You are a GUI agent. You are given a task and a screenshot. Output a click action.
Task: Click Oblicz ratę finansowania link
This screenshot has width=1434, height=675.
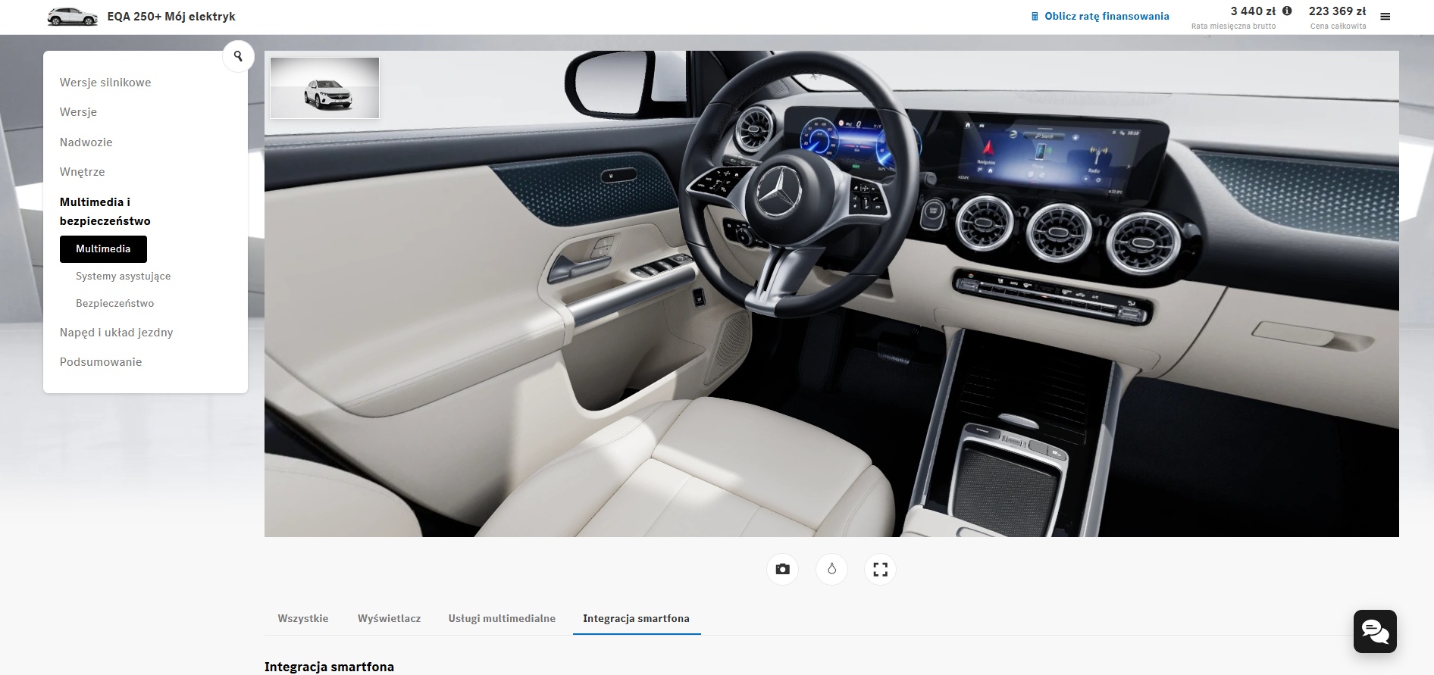[1107, 16]
